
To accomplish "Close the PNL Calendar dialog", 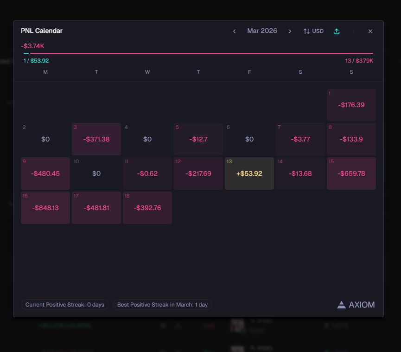I will [370, 31].
